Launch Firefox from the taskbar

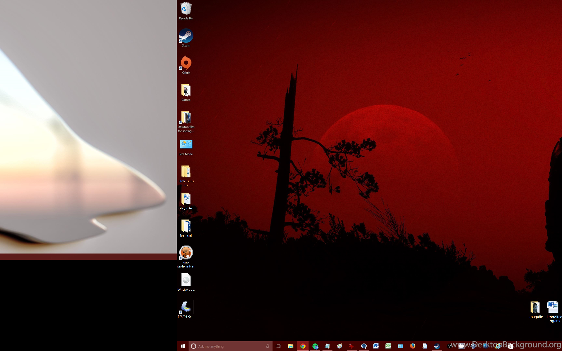tap(412, 346)
